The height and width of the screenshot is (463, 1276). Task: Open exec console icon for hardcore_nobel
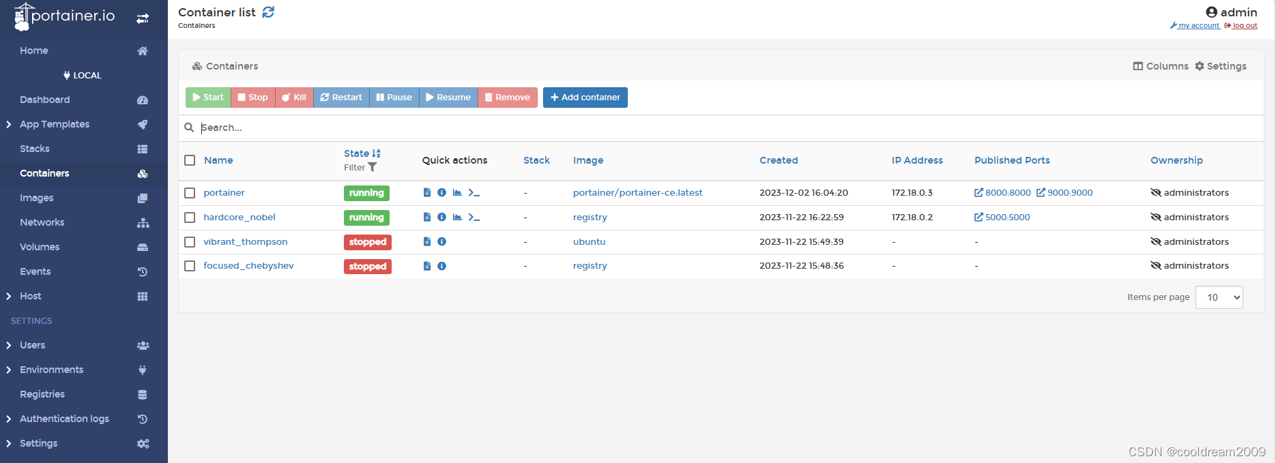coord(474,218)
